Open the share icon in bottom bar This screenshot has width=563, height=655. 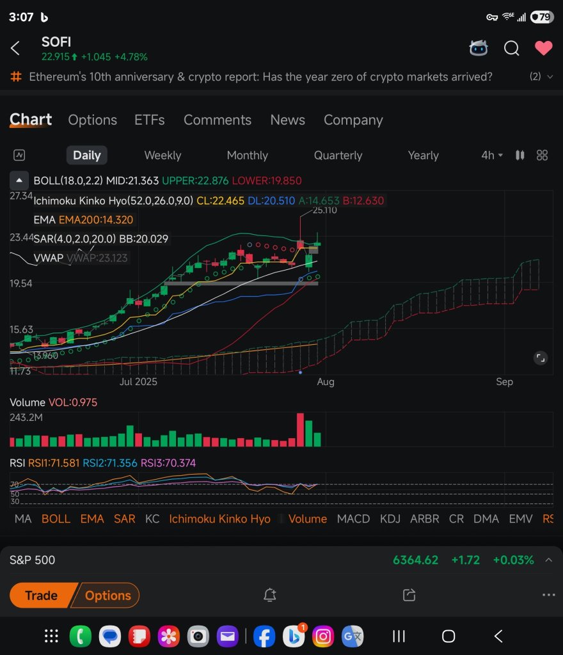click(409, 595)
